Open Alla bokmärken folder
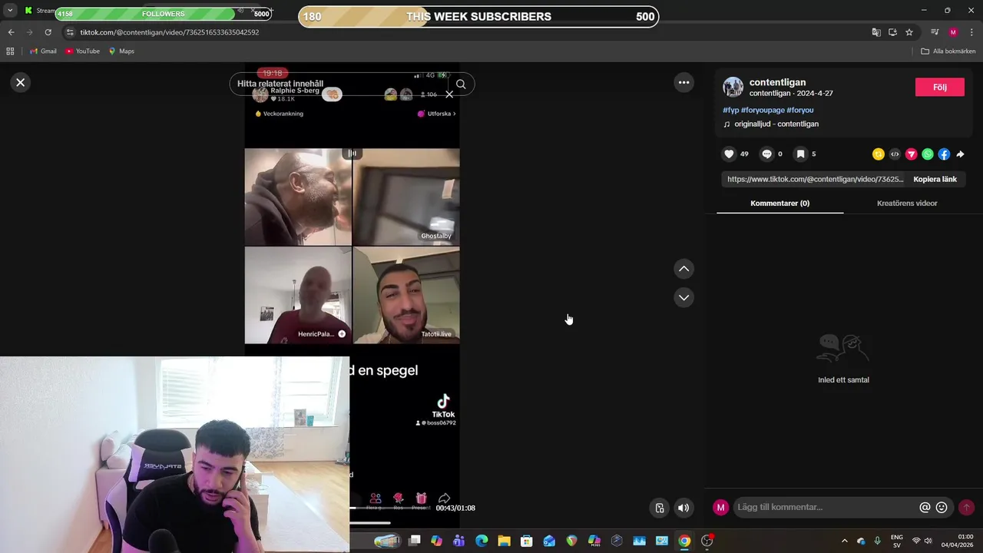This screenshot has height=553, width=983. click(x=948, y=51)
